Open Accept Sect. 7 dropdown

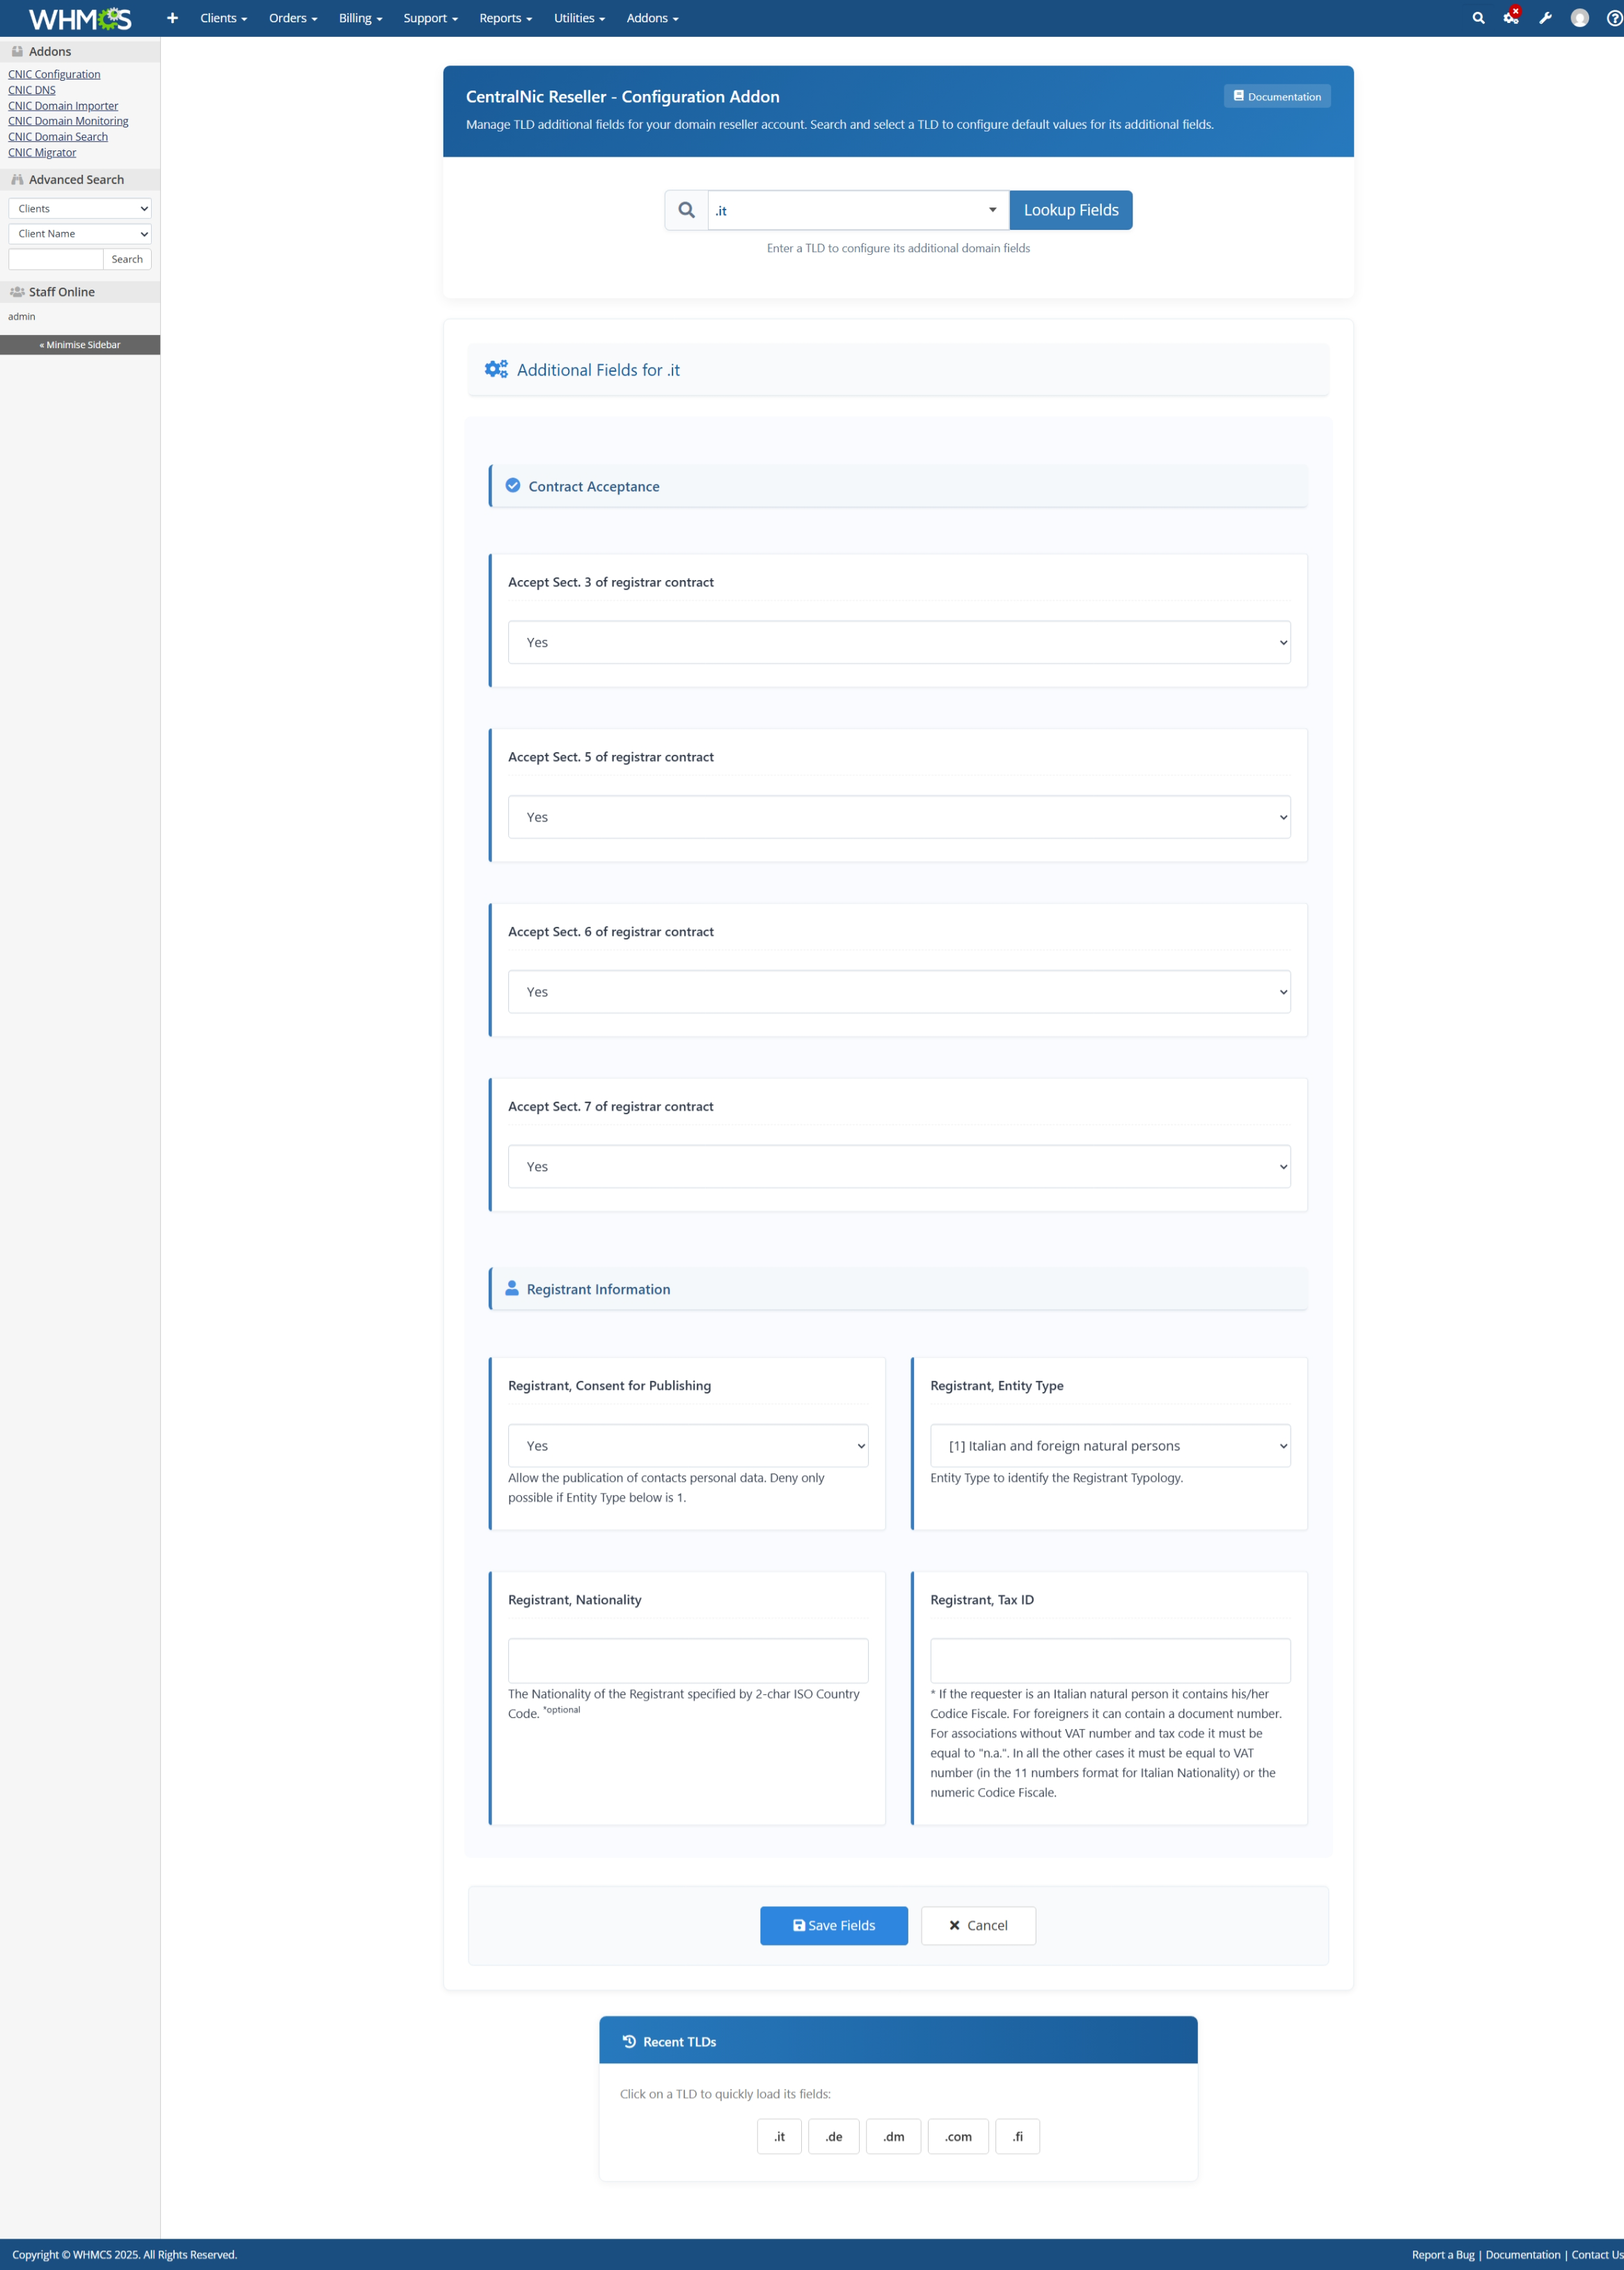(899, 1166)
